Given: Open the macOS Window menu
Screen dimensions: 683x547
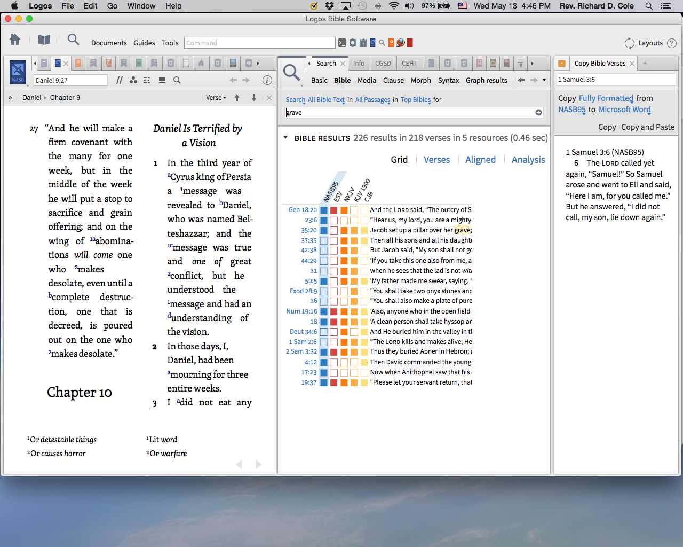Looking at the screenshot, I should coord(141,6).
